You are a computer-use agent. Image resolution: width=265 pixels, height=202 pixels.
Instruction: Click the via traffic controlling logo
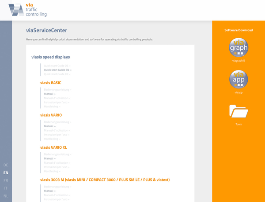[28, 10]
